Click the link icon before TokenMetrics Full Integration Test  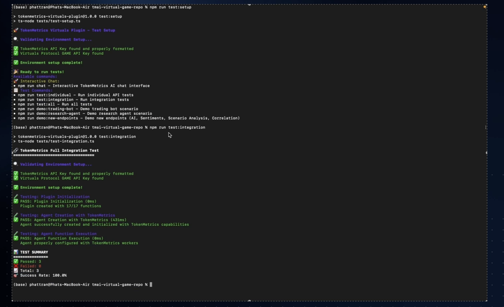tap(16, 150)
